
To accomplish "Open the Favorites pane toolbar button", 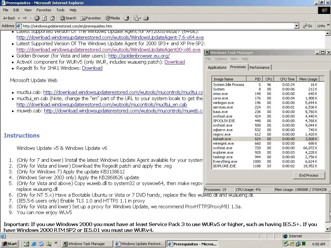I will point(91,18).
